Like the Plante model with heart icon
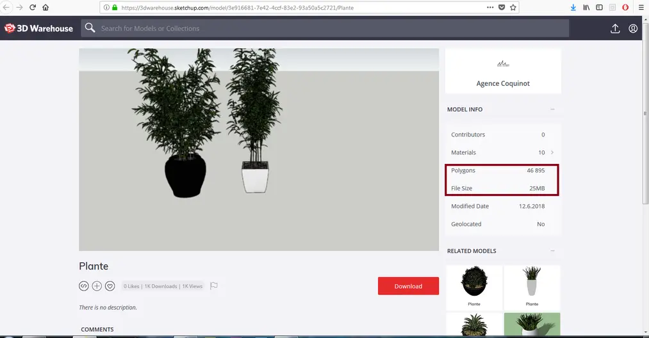 click(110, 286)
